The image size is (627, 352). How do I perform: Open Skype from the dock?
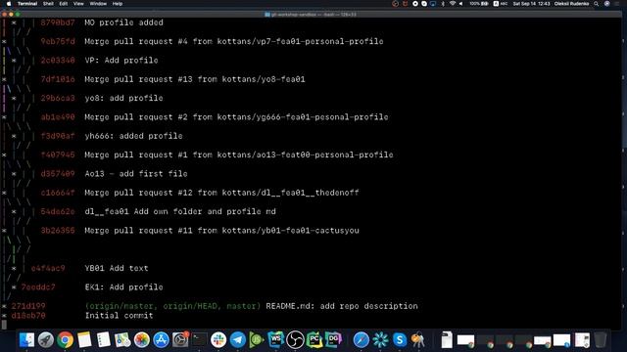point(400,340)
